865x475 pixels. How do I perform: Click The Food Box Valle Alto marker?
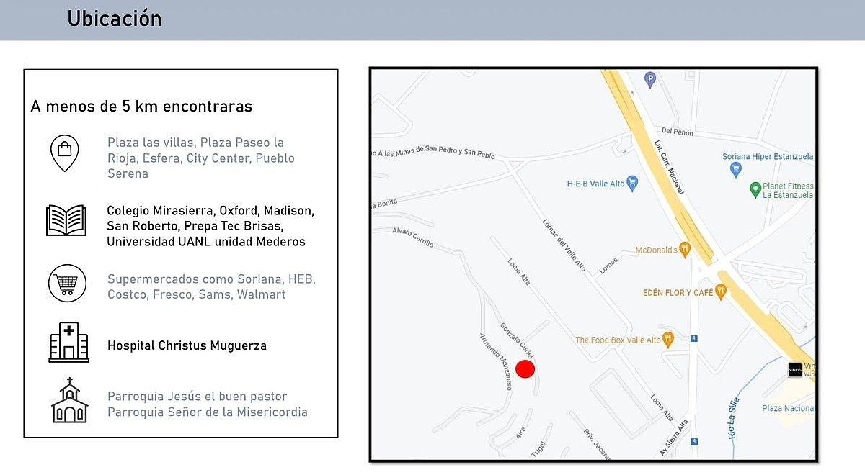point(668,340)
